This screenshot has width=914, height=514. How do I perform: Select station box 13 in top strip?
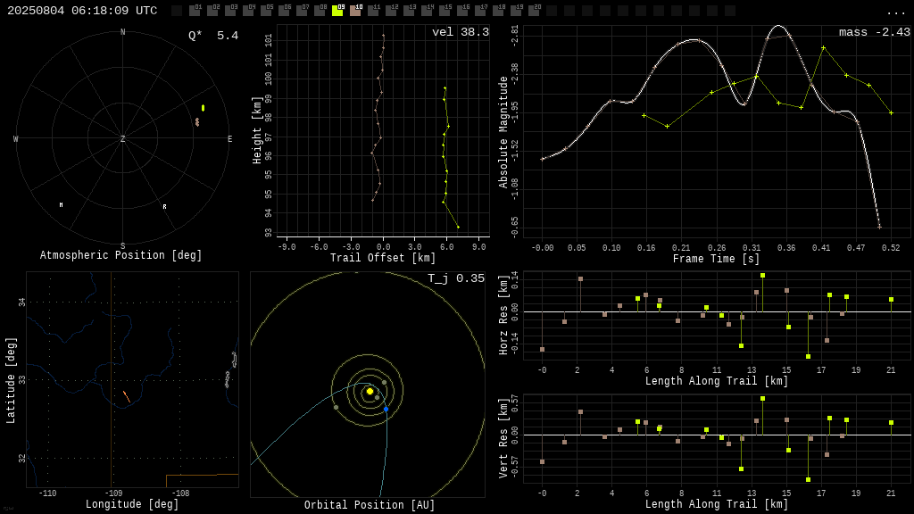pyautogui.click(x=409, y=11)
